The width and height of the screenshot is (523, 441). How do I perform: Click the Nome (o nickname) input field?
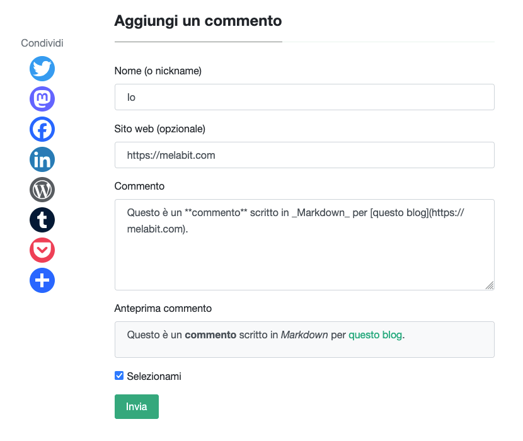pos(304,96)
